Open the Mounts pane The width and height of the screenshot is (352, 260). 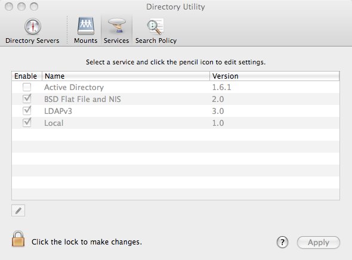click(85, 31)
